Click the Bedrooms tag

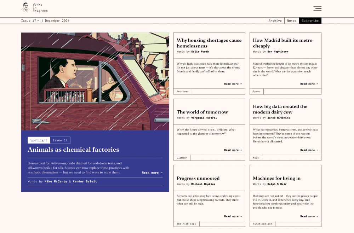pos(183,91)
